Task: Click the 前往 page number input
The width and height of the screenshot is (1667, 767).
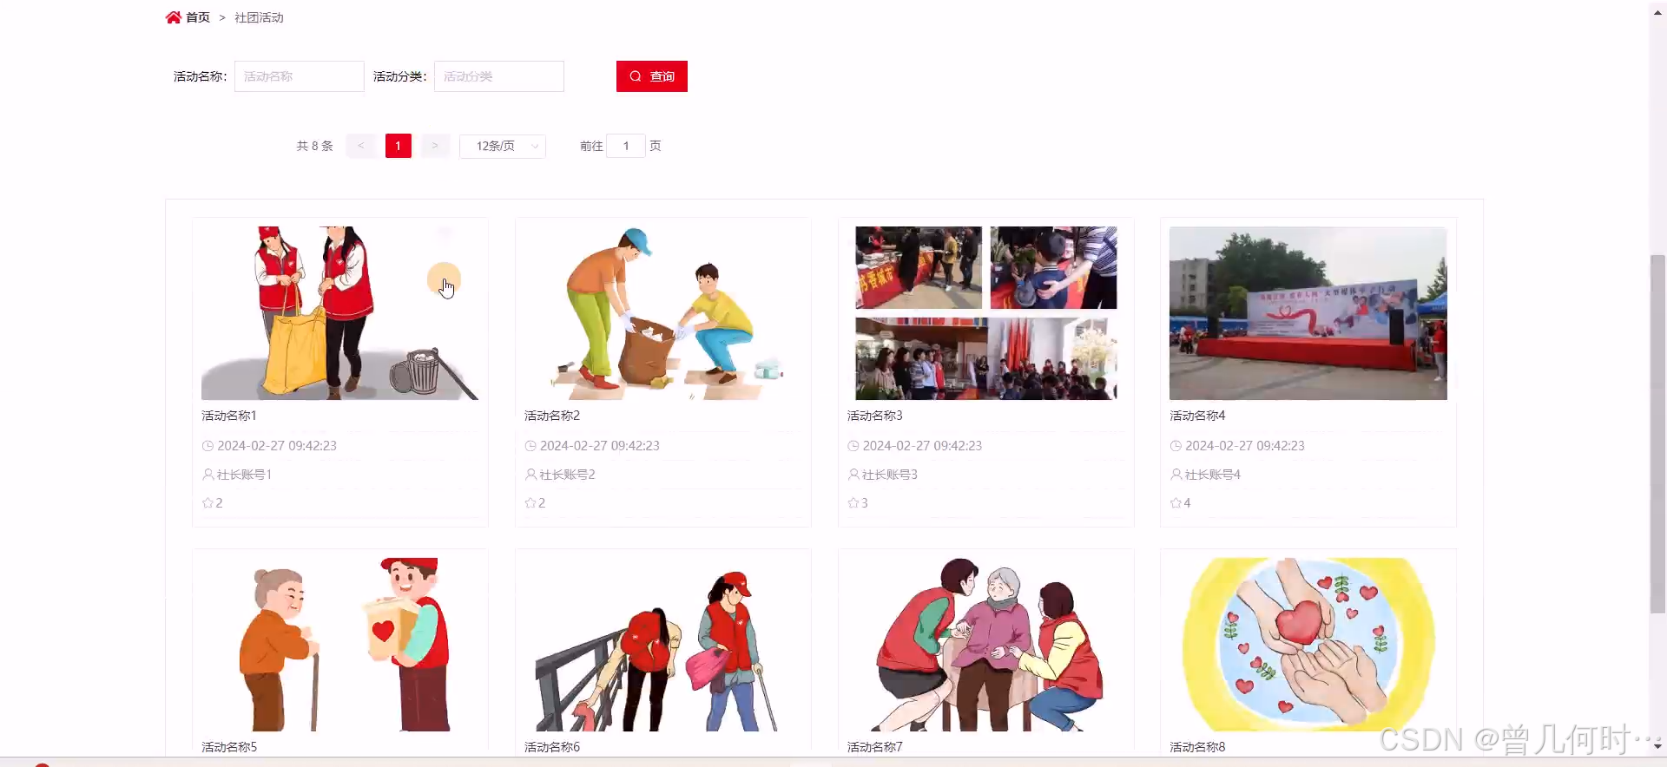Action: point(626,146)
